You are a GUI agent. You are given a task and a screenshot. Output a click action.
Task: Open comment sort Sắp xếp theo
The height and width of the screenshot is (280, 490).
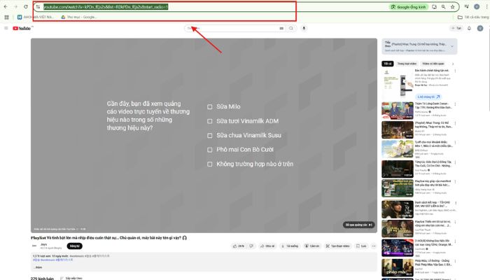[71, 278]
